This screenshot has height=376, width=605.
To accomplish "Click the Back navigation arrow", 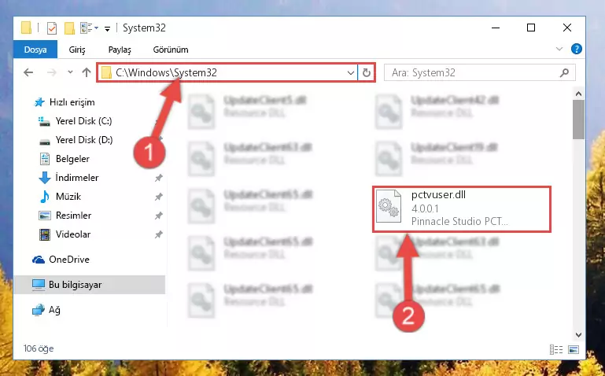I will [x=28, y=72].
